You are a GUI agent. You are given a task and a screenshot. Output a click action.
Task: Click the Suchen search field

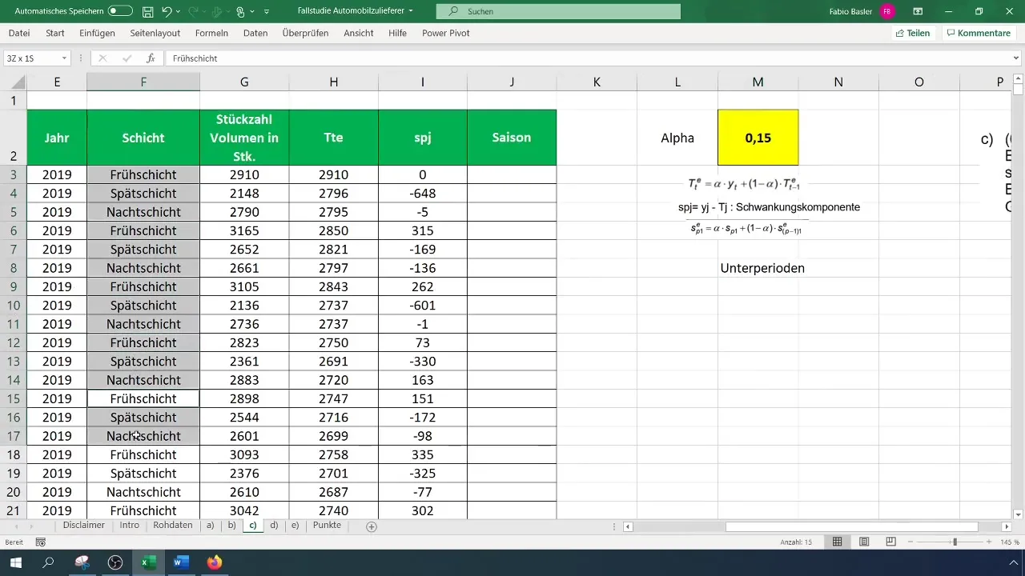pyautogui.click(x=558, y=12)
